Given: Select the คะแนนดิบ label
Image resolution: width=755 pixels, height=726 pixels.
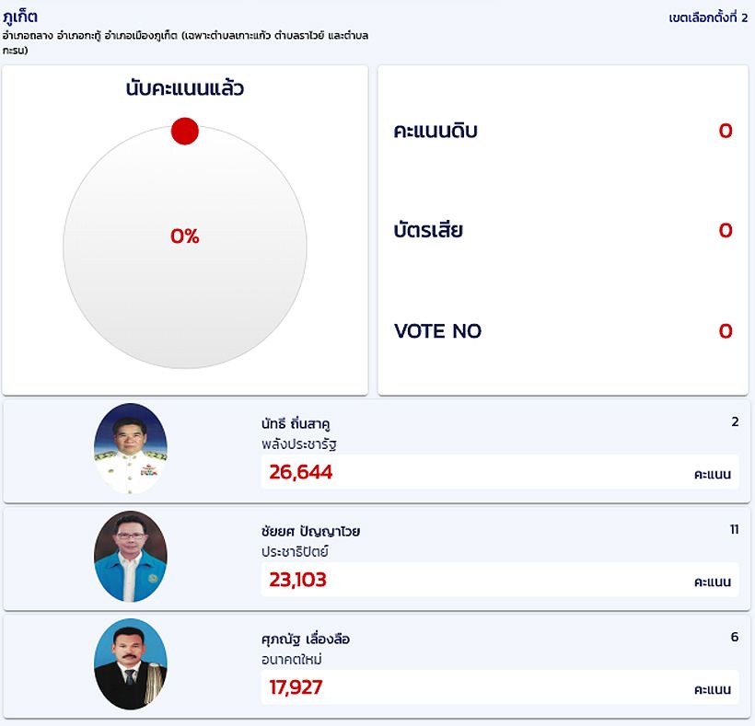Looking at the screenshot, I should click(436, 131).
